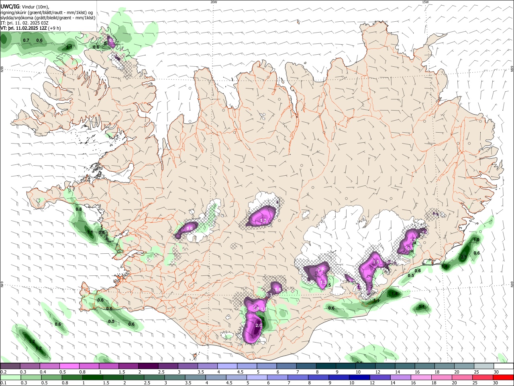
Task: Pick the bright pink swatch between 0.5 and 0.8
Action: 69,366
